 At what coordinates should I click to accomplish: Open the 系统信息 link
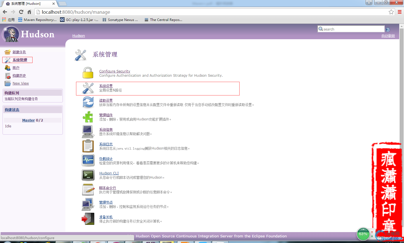(x=106, y=129)
